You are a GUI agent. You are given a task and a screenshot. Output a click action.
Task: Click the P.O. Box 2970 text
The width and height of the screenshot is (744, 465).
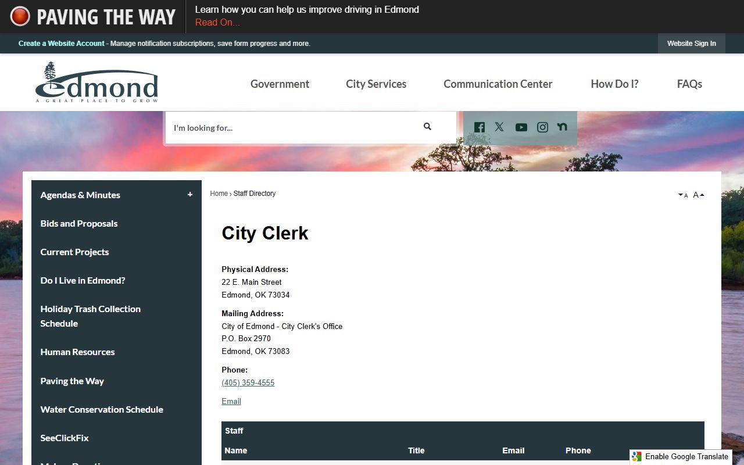tap(246, 338)
